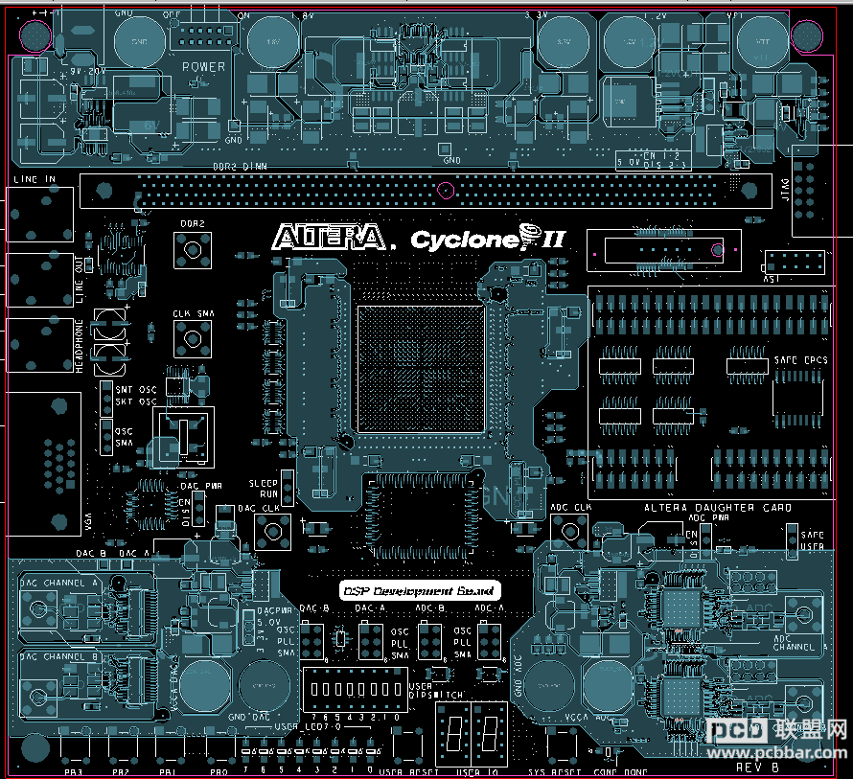Viewport: 853px width, 779px height.
Task: Select the DAC CHANNEL B label
Action: coord(59,656)
